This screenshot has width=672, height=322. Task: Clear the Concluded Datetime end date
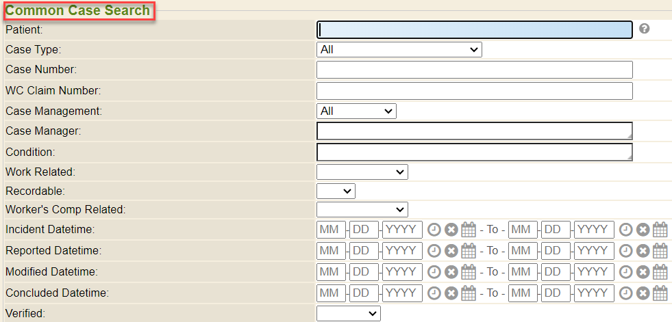[643, 293]
